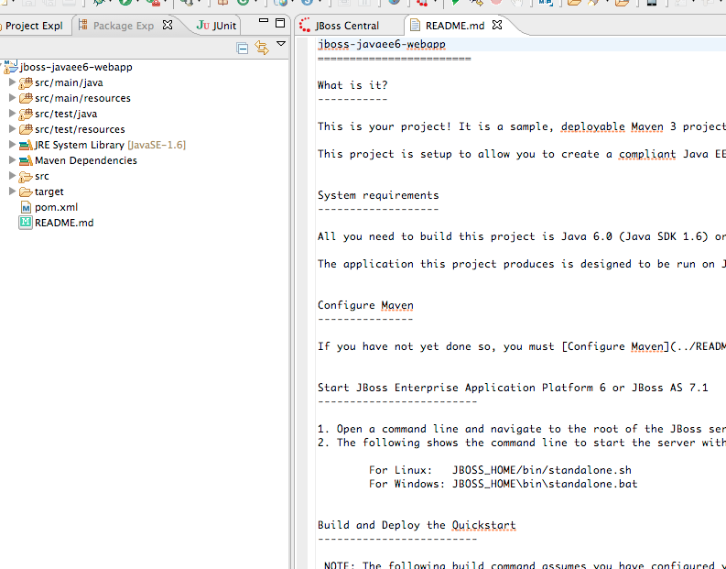Screen dimensions: 726x569
Task: Click the 'NOTE: The following build' line
Action: (525, 564)
